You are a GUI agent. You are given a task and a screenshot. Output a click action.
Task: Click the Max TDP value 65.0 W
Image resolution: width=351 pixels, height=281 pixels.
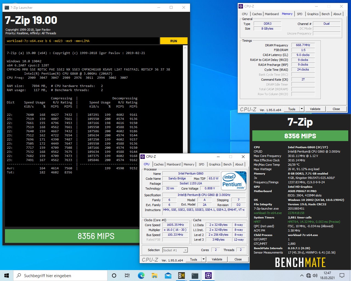(214, 178)
